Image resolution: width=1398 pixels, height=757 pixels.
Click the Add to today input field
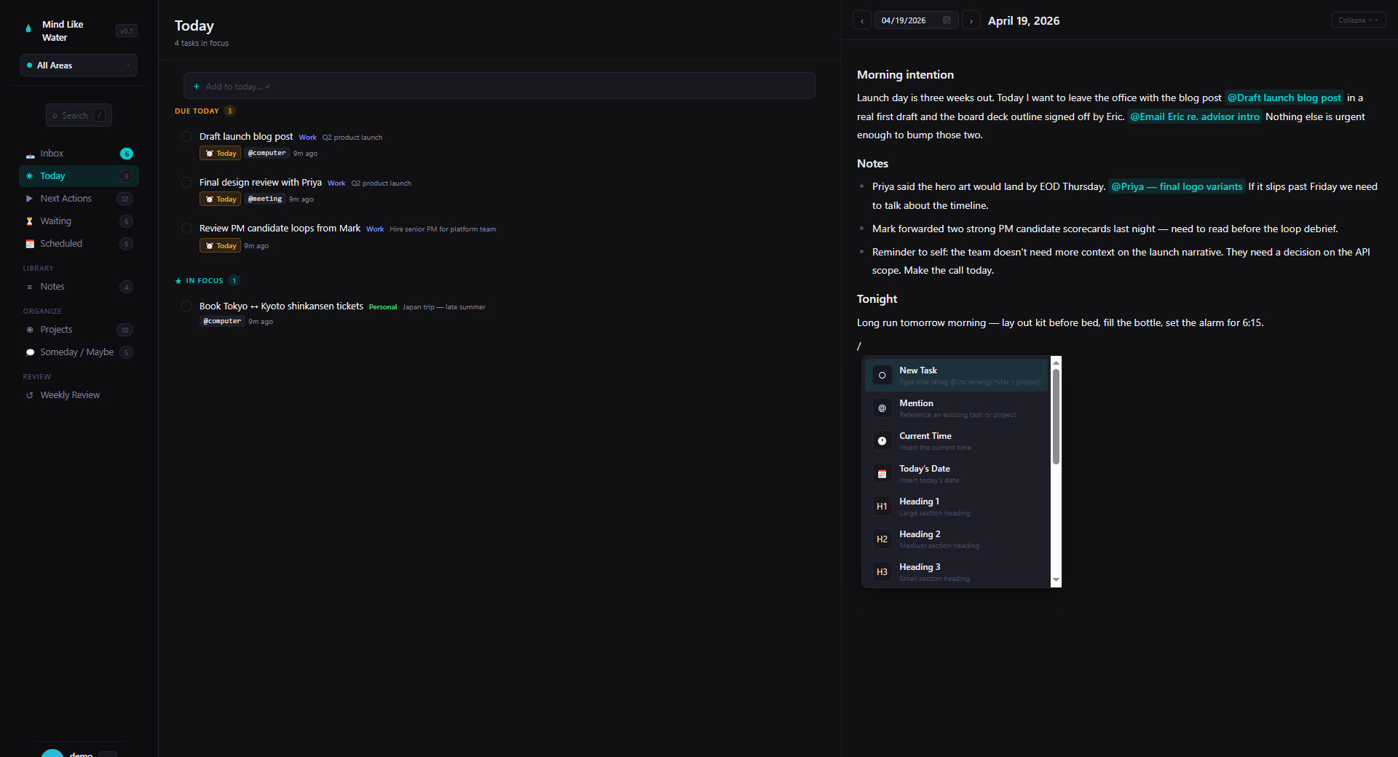[499, 86]
